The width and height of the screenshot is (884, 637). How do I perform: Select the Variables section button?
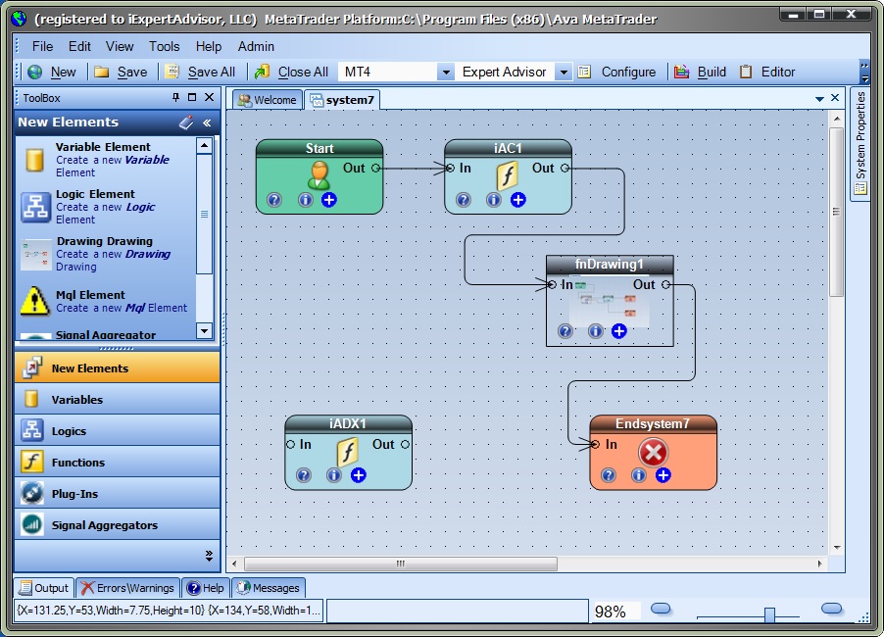tap(118, 400)
